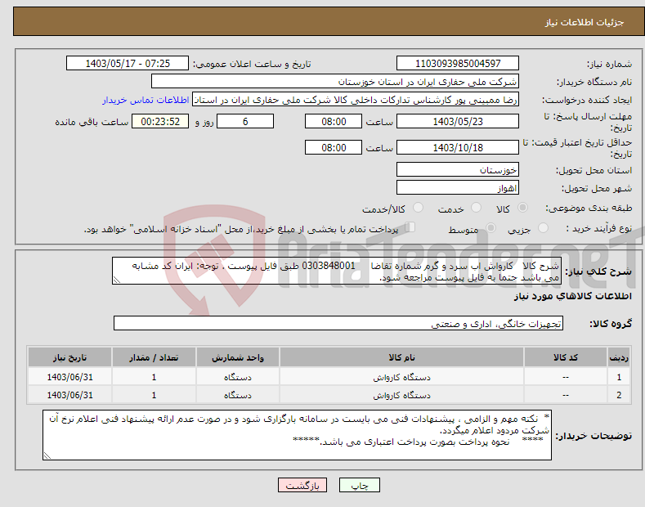
Task: Click the remaining time field 00:23:52
Action: (x=160, y=121)
